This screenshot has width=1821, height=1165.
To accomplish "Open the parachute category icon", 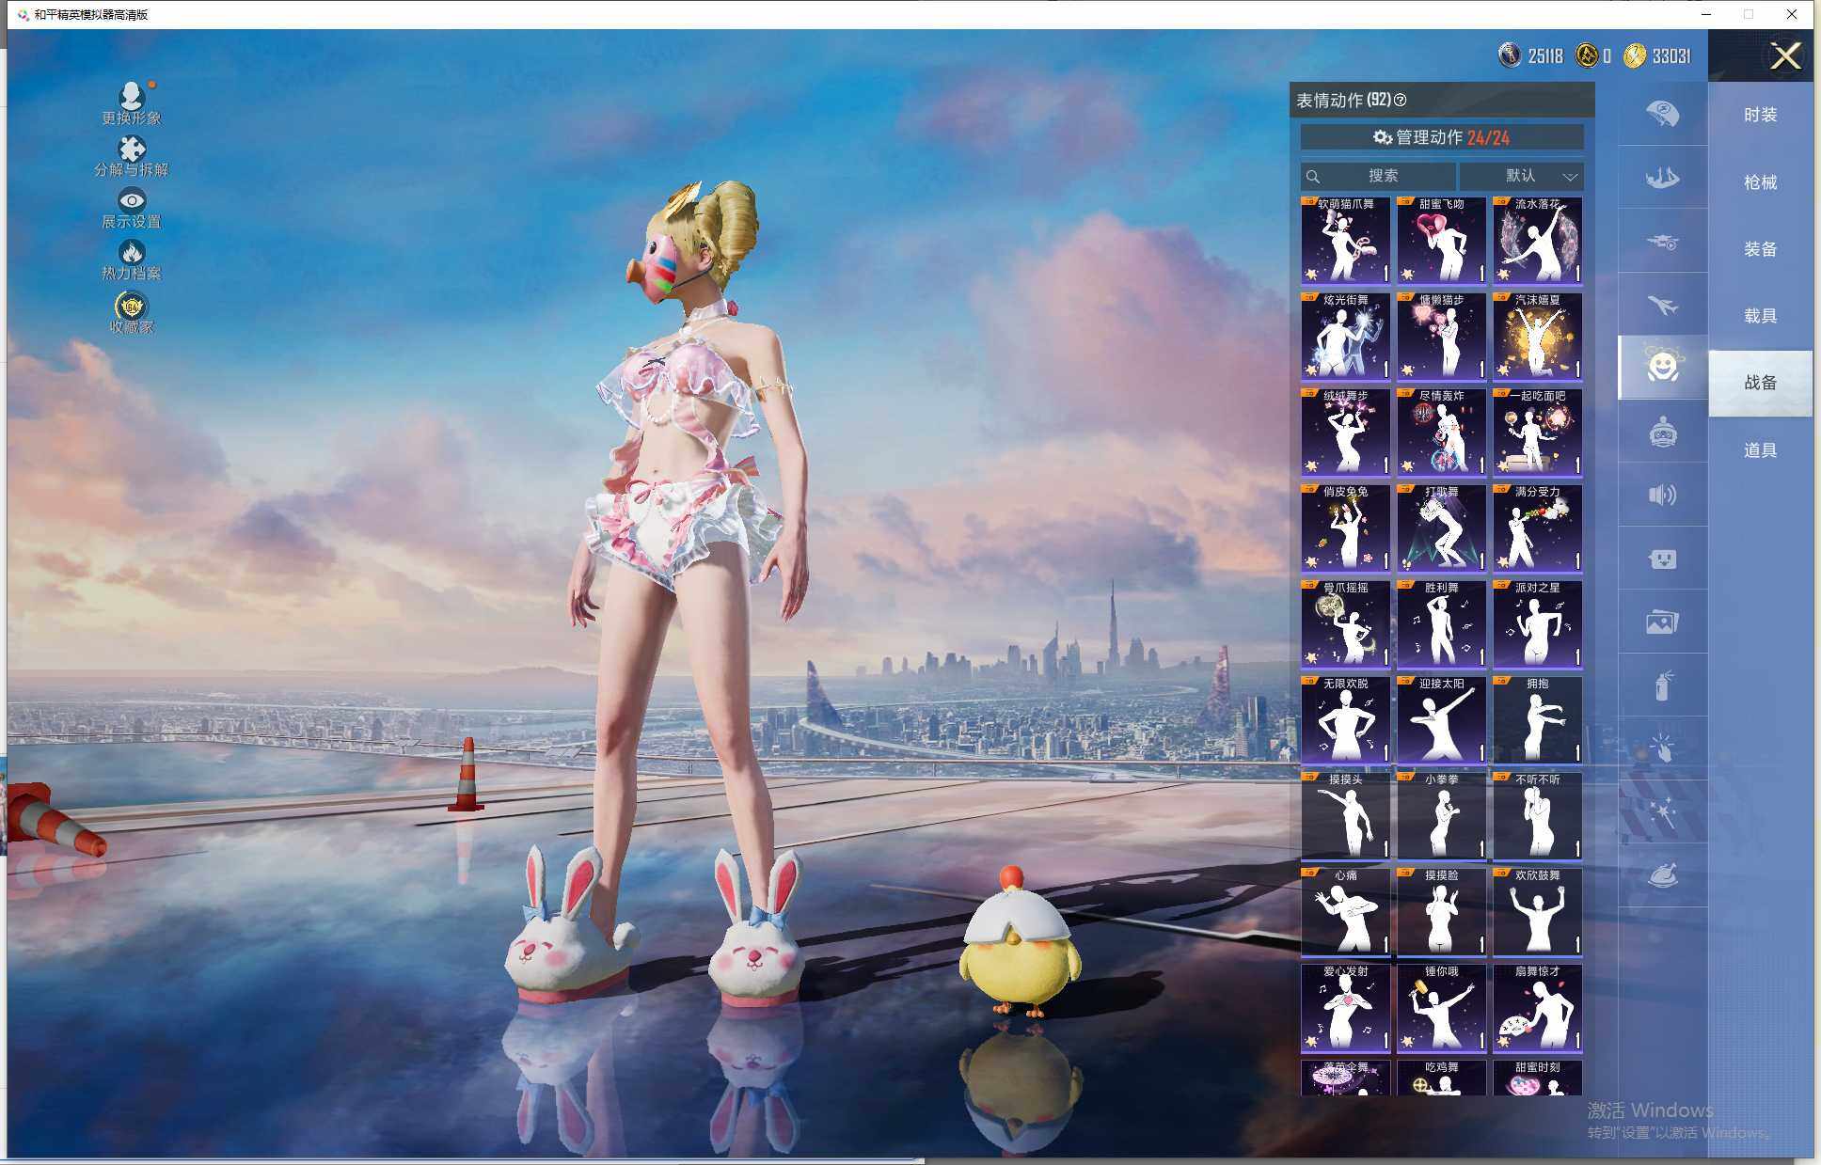I will pos(1662,114).
